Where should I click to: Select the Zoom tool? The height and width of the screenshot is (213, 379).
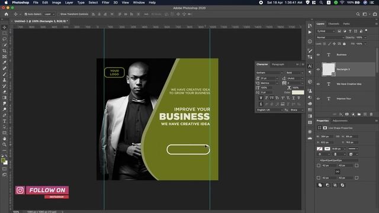(4, 144)
